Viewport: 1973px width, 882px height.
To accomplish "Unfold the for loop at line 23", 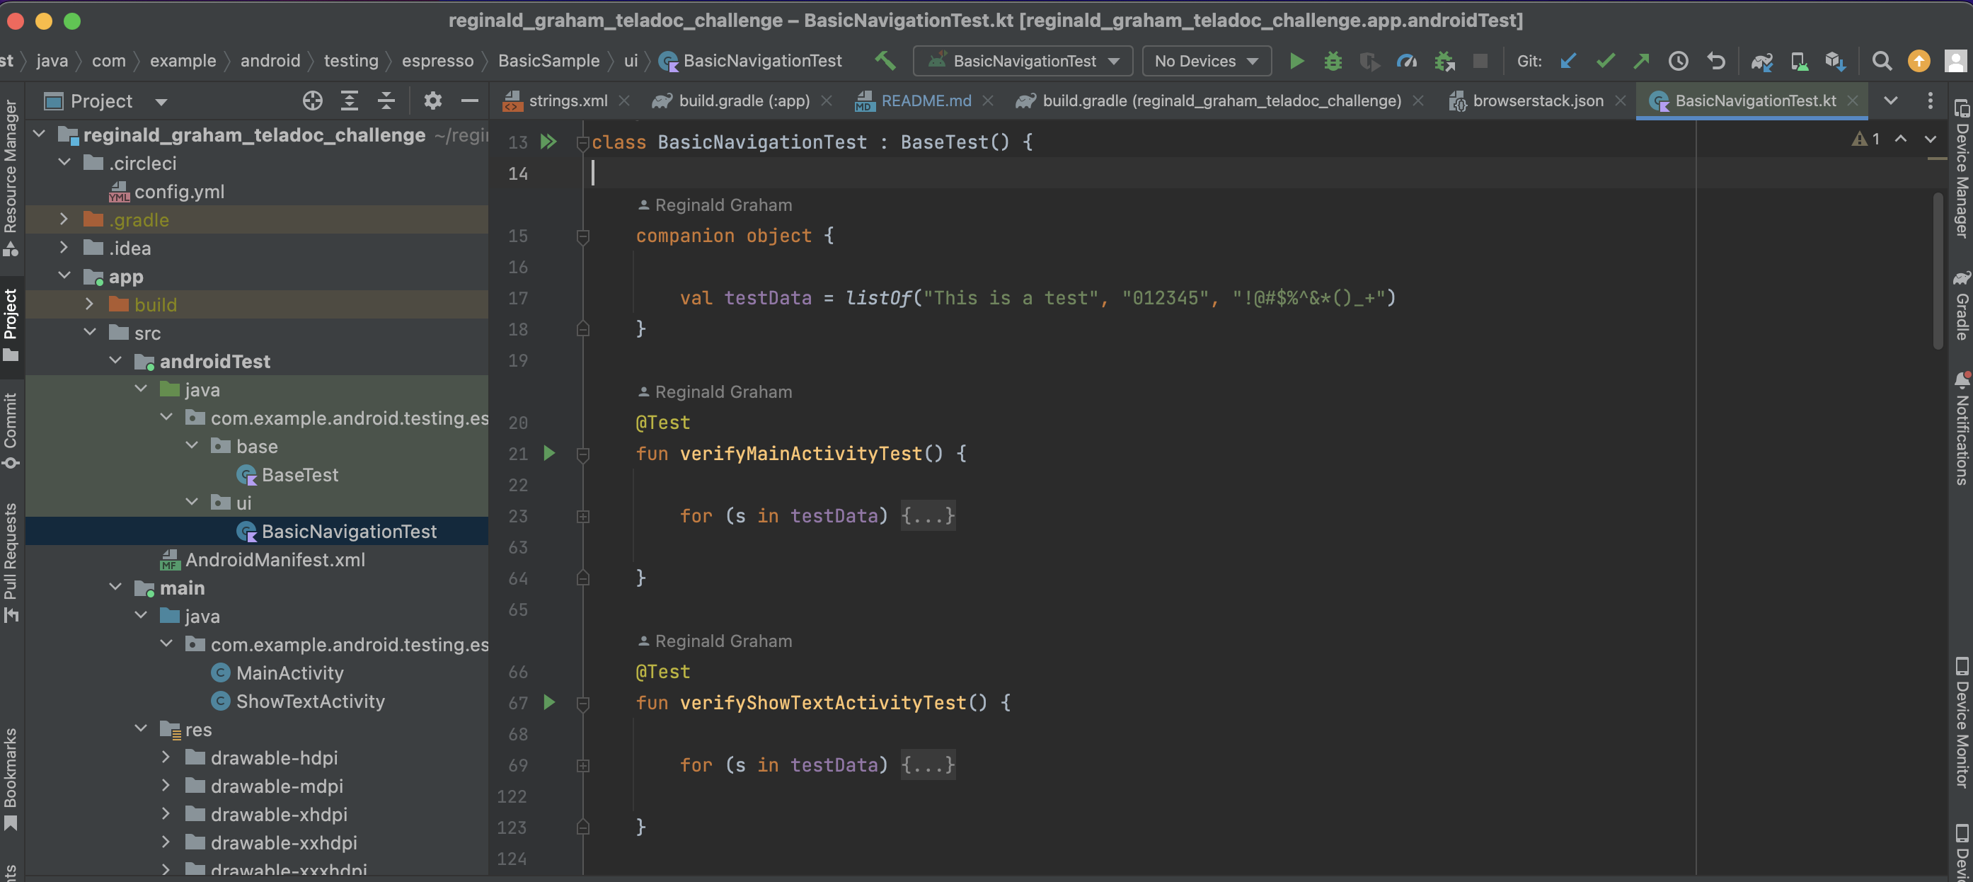I will click(583, 517).
